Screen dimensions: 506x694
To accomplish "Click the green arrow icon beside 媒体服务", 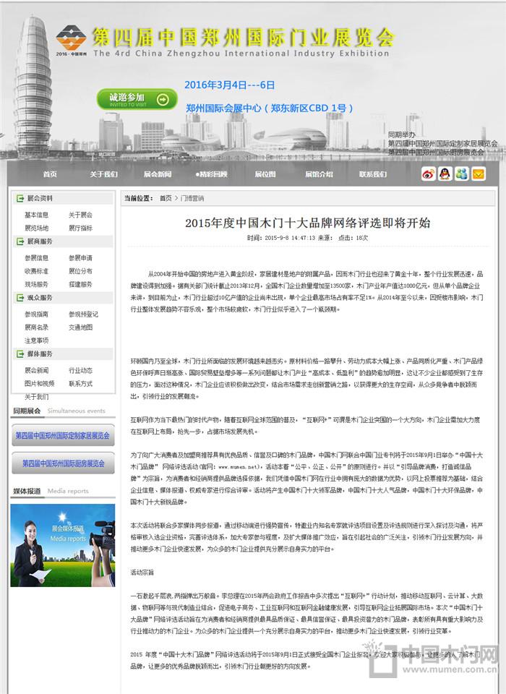I will tap(20, 354).
